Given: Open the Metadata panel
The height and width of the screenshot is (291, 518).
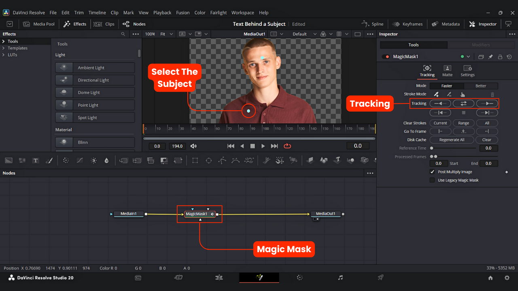Looking at the screenshot, I should (446, 24).
